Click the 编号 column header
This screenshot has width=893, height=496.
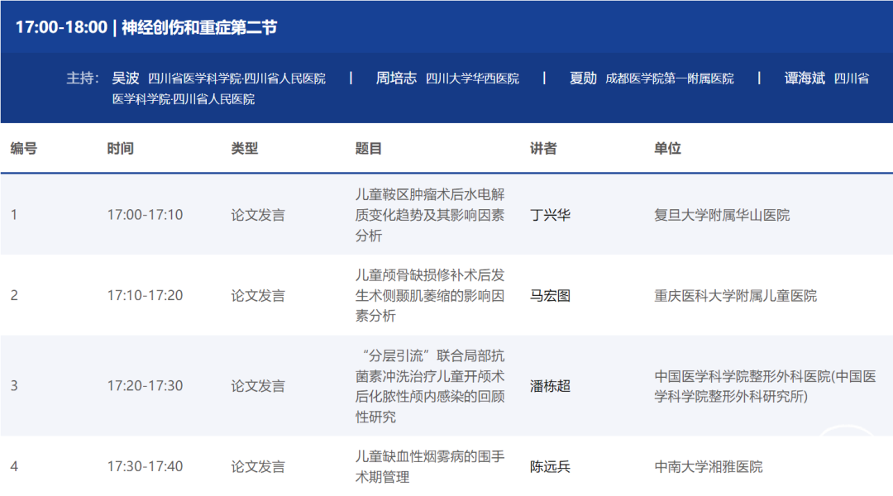coord(23,149)
